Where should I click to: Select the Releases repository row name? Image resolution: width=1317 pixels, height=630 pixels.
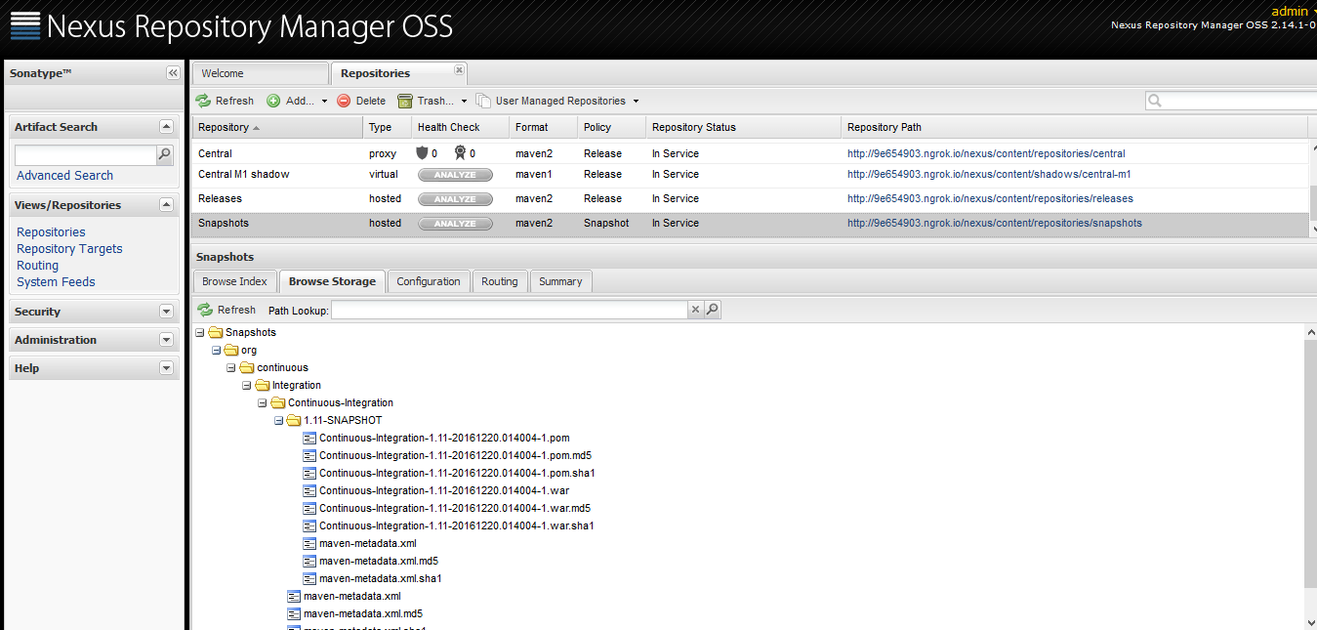[220, 198]
